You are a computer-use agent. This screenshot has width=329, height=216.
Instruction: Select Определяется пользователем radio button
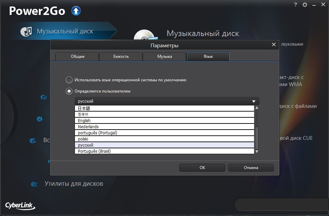[x=69, y=91]
